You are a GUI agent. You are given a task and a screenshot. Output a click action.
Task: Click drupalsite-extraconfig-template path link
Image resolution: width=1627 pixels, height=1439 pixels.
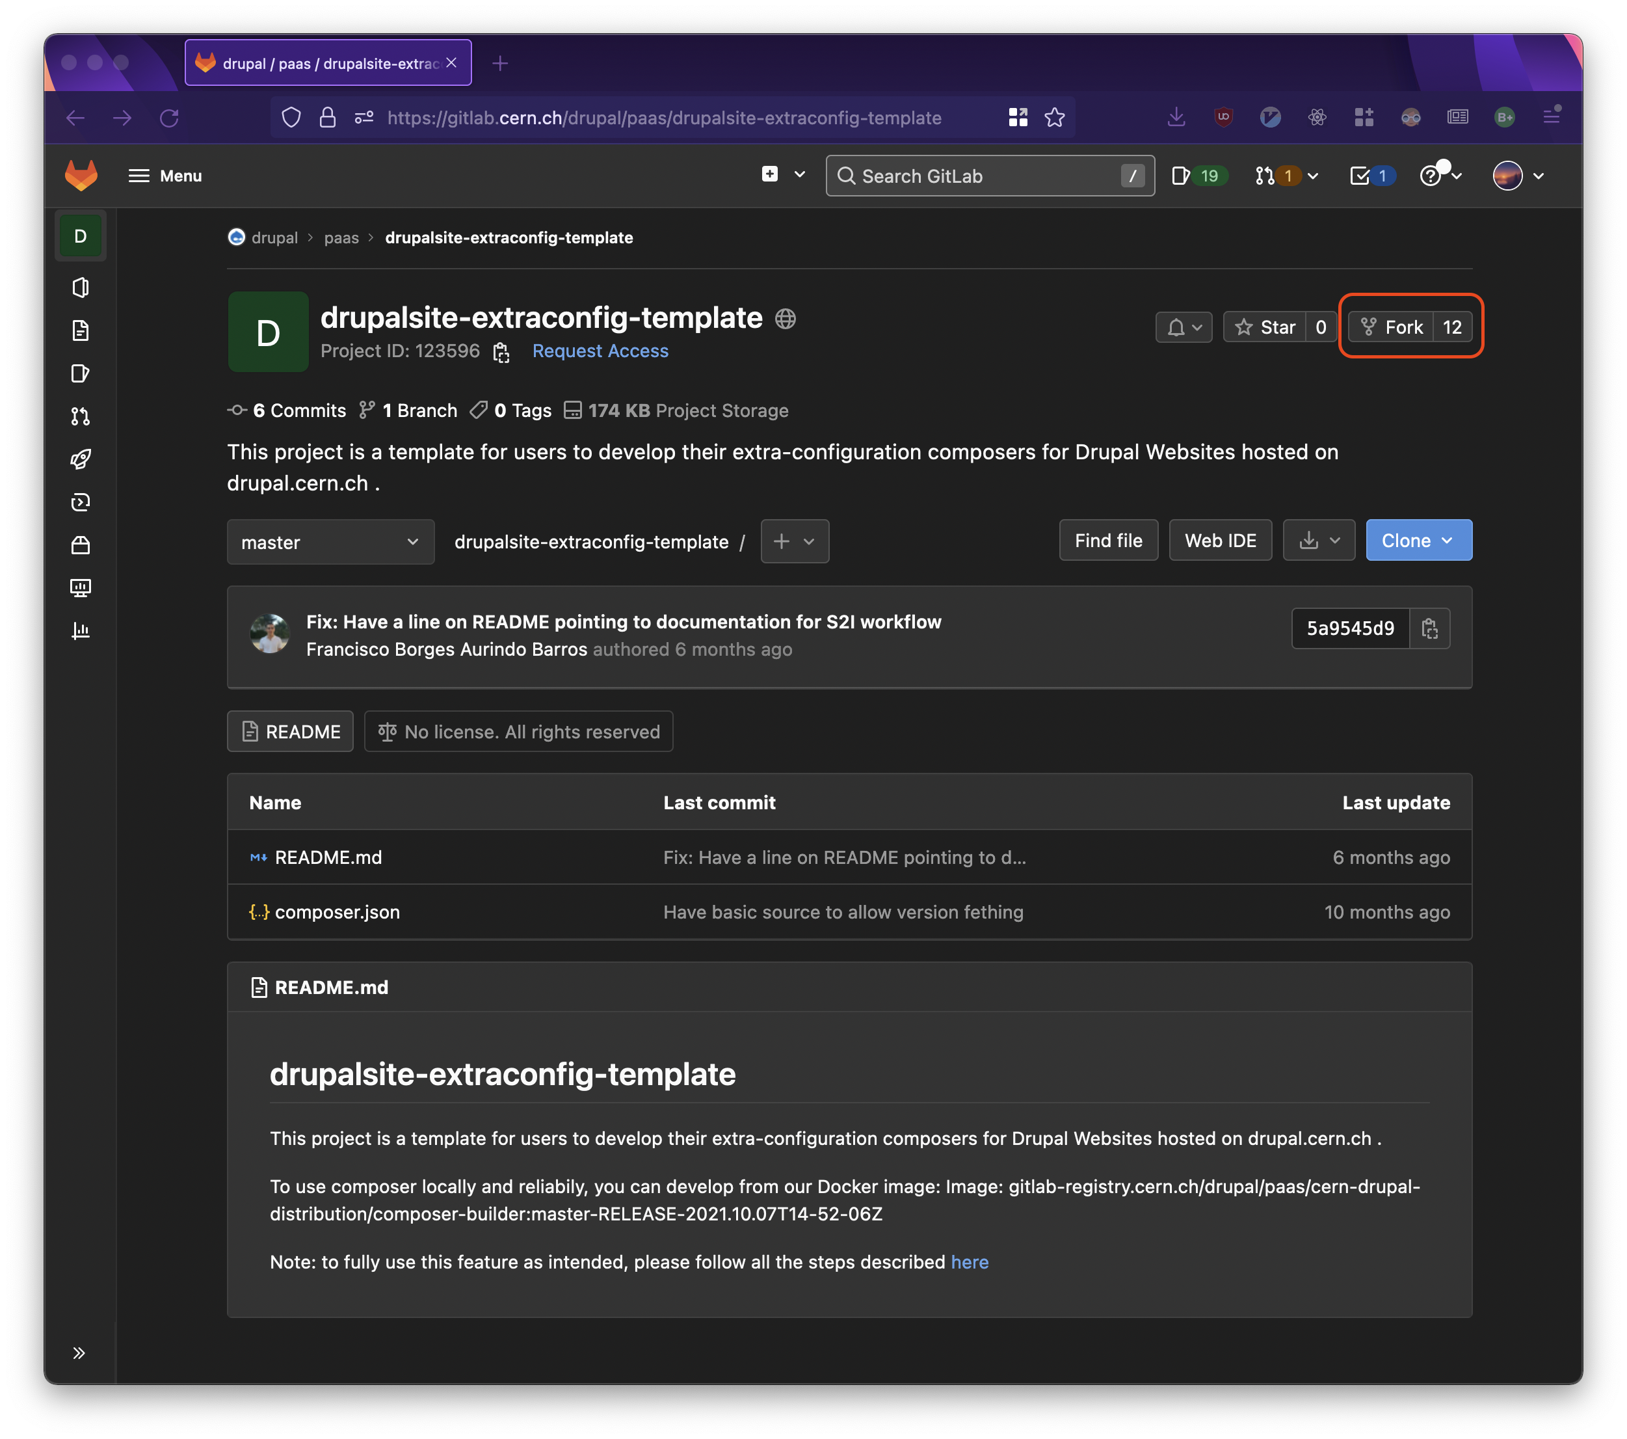click(x=591, y=543)
